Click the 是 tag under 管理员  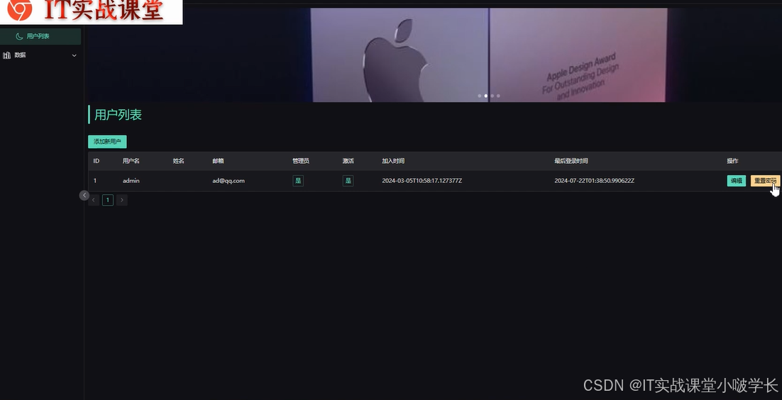(x=298, y=181)
